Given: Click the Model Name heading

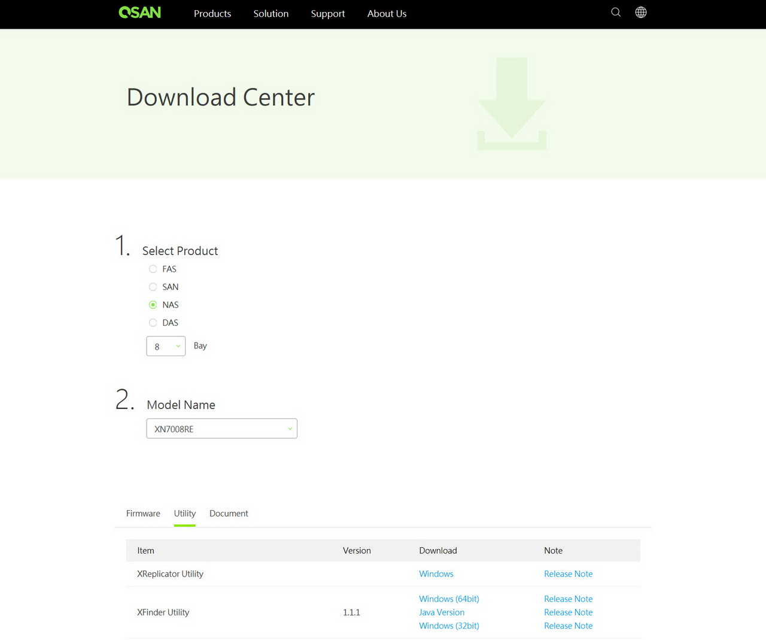Looking at the screenshot, I should 181,405.
